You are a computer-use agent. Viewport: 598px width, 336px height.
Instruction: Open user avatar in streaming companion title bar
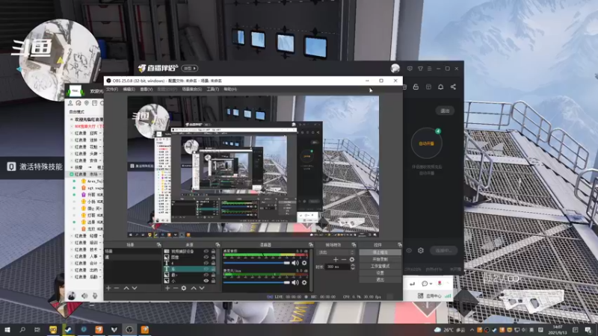pyautogui.click(x=395, y=68)
